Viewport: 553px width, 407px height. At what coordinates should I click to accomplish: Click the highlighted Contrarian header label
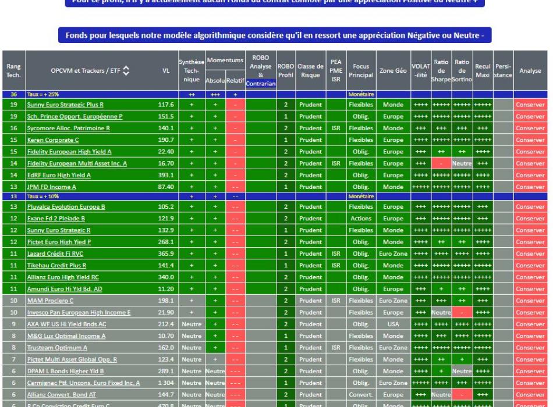coord(261,84)
